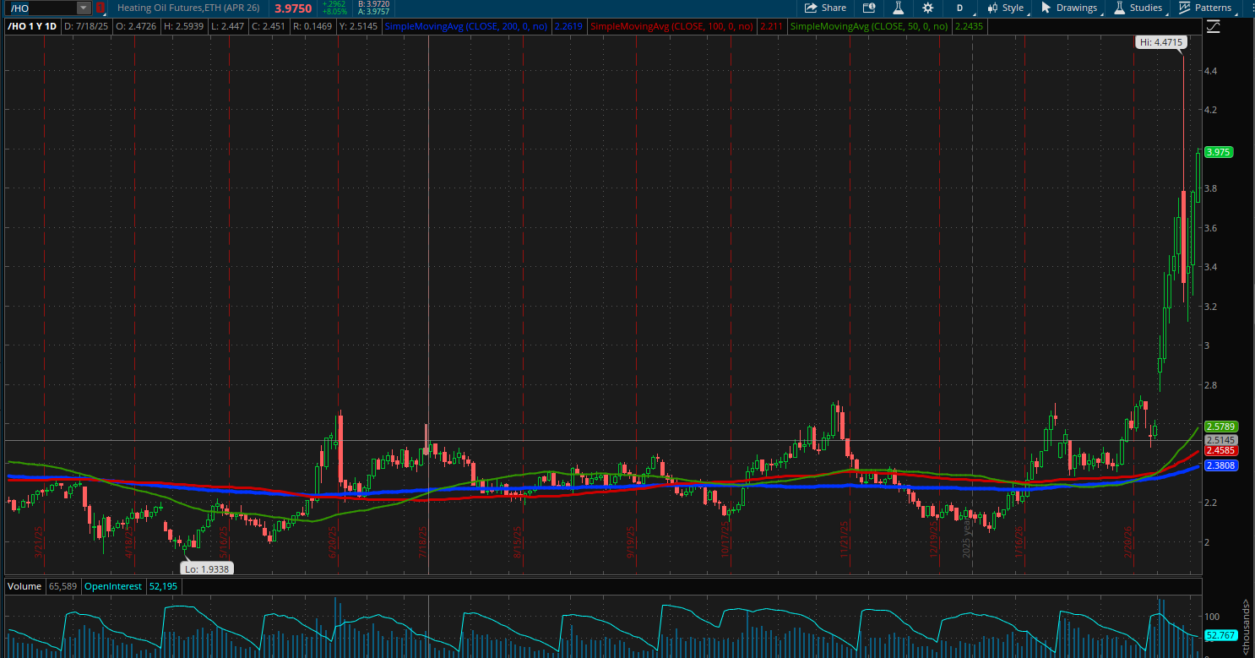Open the chart settings gear icon
The height and width of the screenshot is (658, 1255).
click(926, 7)
